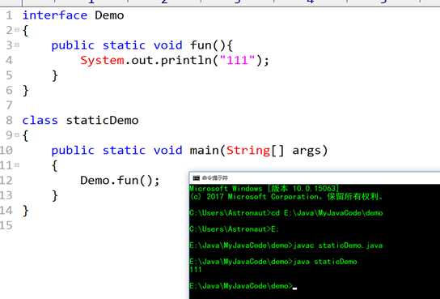
Task: Click the 命令提示符 title text of the console
Action: pos(215,178)
